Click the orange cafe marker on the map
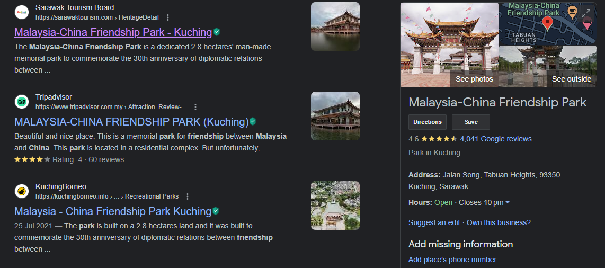Screen dimensions: 605x268 point(573,12)
